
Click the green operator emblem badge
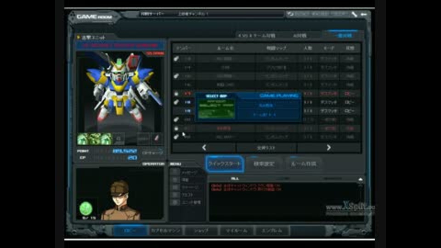(86, 209)
